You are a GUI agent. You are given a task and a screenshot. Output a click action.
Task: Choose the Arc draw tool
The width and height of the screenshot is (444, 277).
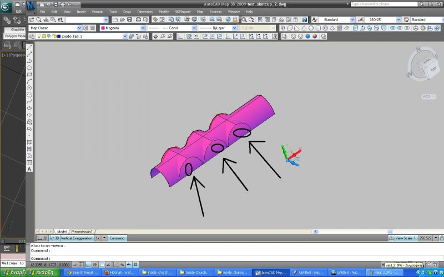(29, 81)
